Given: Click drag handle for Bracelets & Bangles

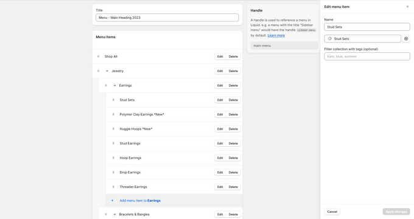Looking at the screenshot, I should pos(106,214).
